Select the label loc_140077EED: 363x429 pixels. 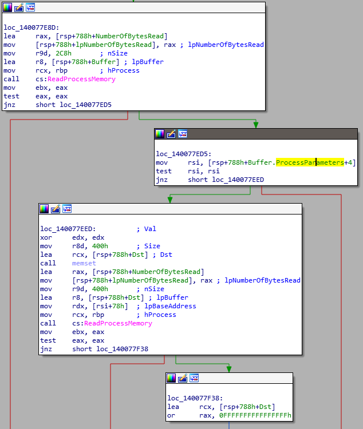pos(68,229)
